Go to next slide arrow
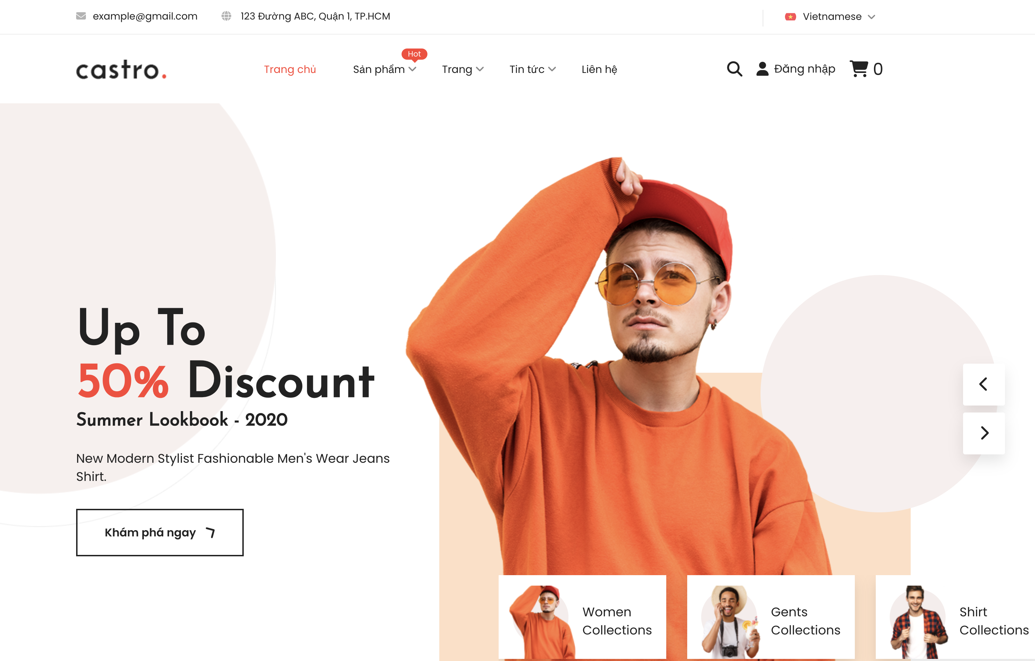Screen dimensions: 1035x661 (x=983, y=433)
